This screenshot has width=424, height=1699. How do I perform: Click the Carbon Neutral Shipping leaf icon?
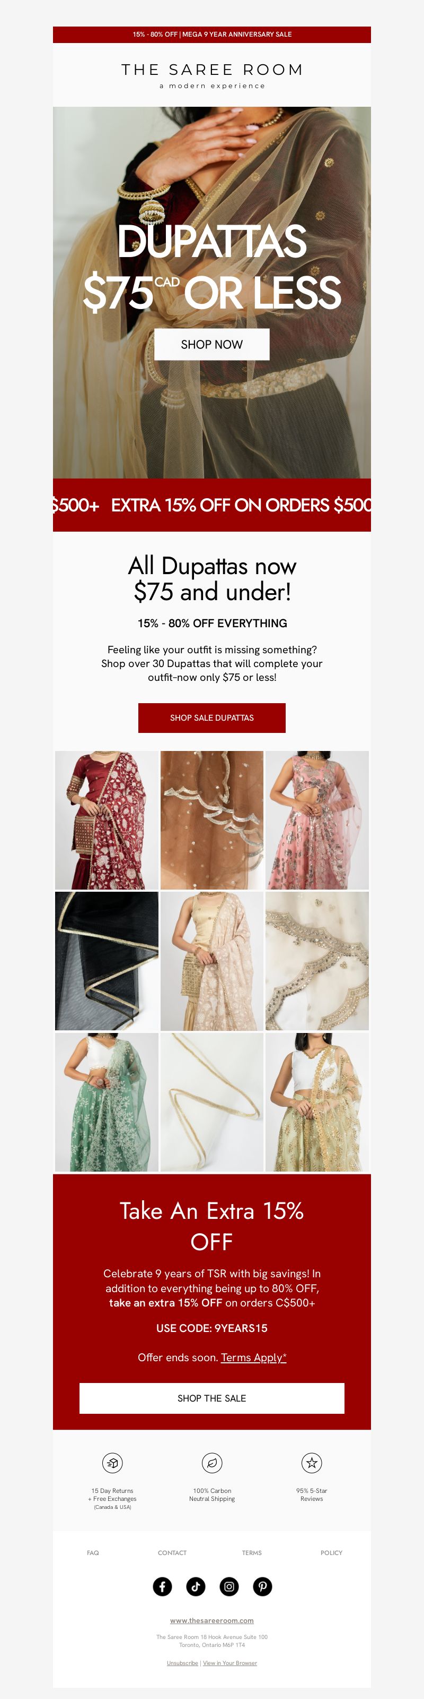coord(212,1463)
